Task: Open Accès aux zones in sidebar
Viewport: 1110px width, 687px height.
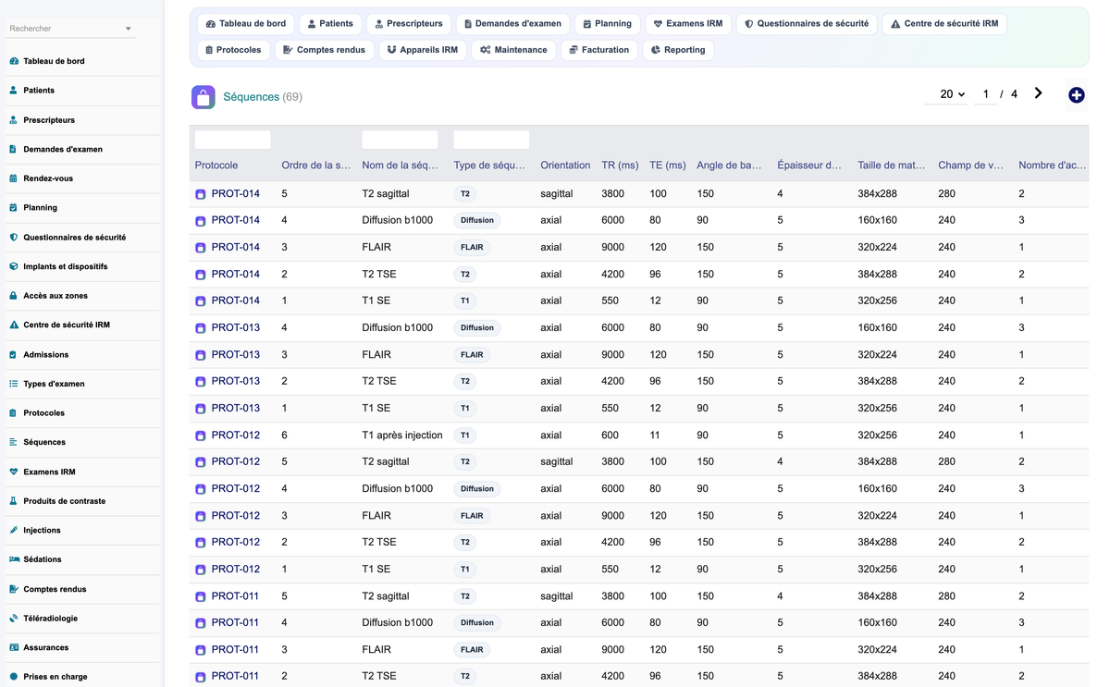Action: pyautogui.click(x=55, y=296)
